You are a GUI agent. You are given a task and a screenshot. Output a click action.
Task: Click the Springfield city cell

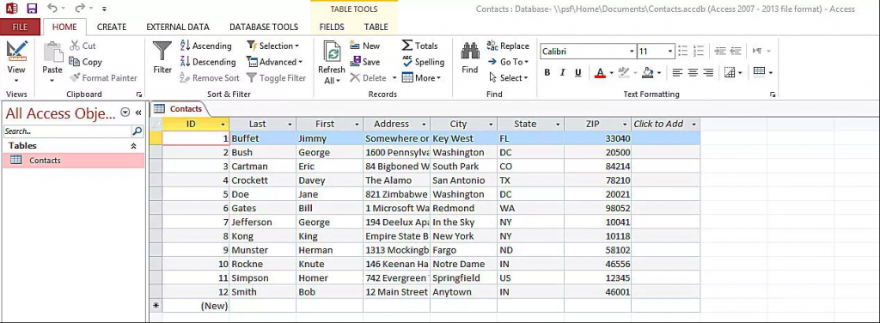(x=463, y=278)
